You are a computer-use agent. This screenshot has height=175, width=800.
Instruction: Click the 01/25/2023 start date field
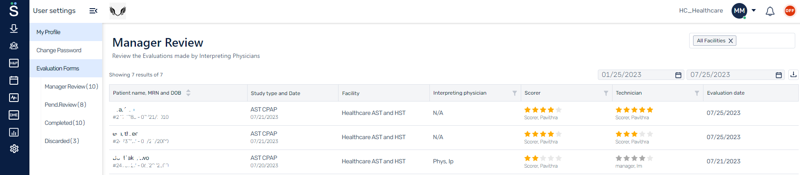(x=641, y=75)
